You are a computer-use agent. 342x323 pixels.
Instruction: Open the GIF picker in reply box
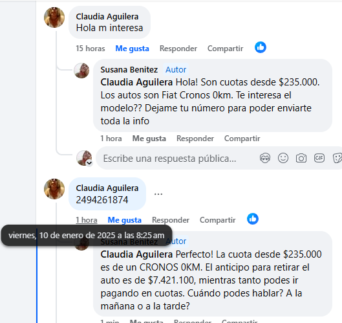coord(319,158)
